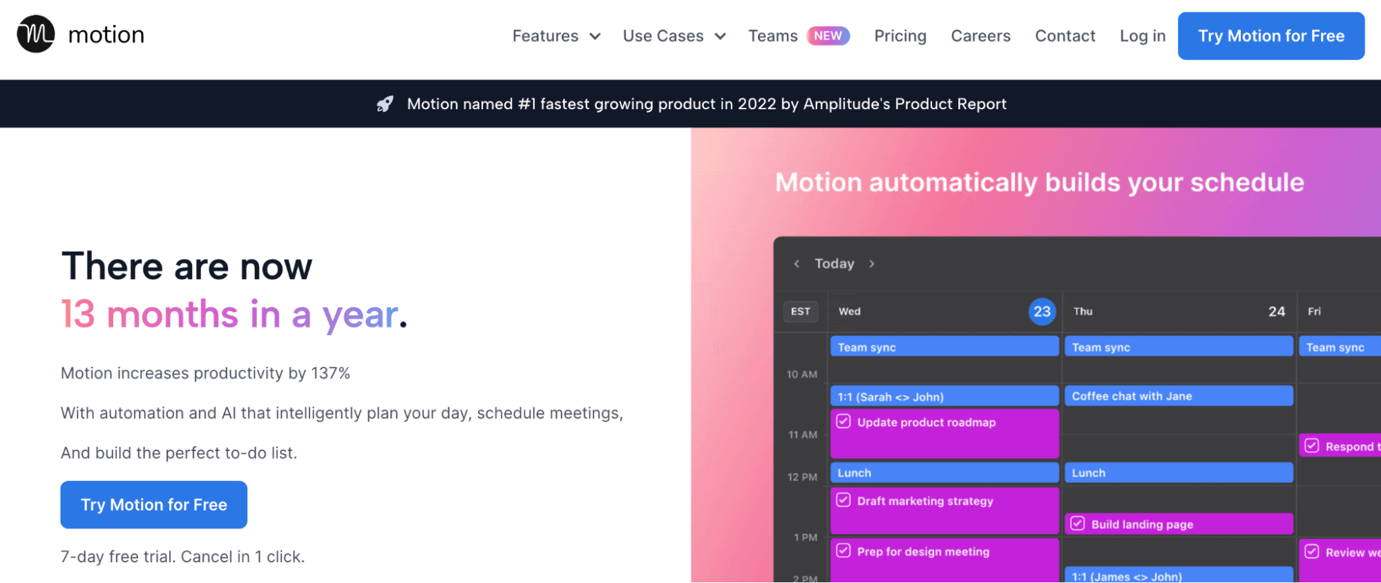Open the Pricing page
1381x583 pixels.
900,36
